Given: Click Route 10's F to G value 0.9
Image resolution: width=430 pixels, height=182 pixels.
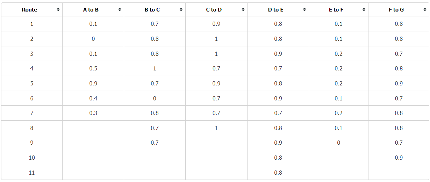Looking at the screenshot, I should click(399, 158).
